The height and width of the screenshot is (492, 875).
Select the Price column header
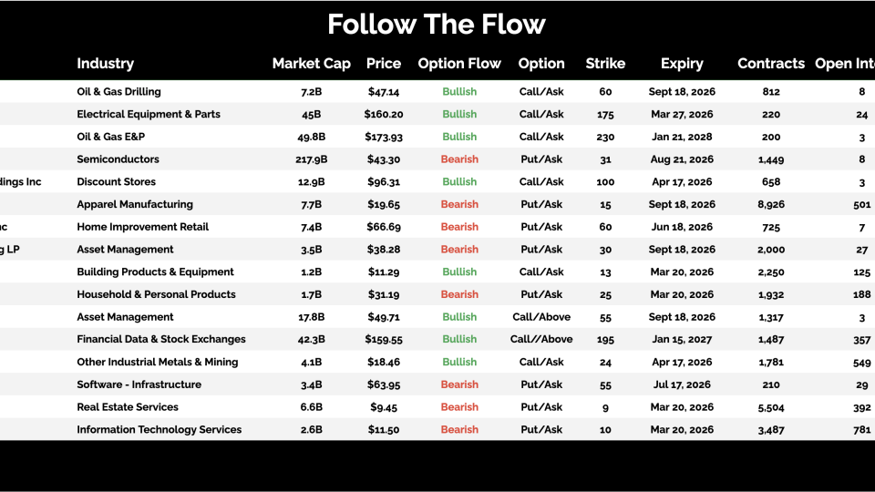click(384, 64)
